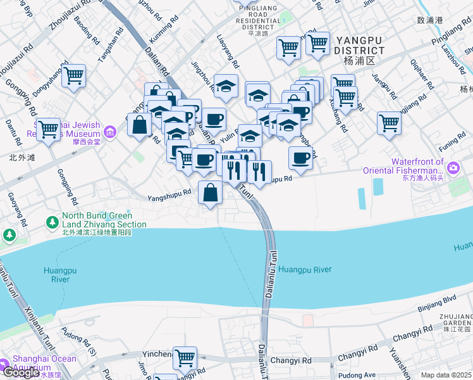The image size is (473, 380).
Task: Open the Google logo link
Action: pyautogui.click(x=20, y=372)
